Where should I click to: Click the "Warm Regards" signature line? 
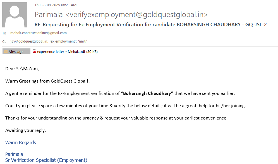[21, 142]
